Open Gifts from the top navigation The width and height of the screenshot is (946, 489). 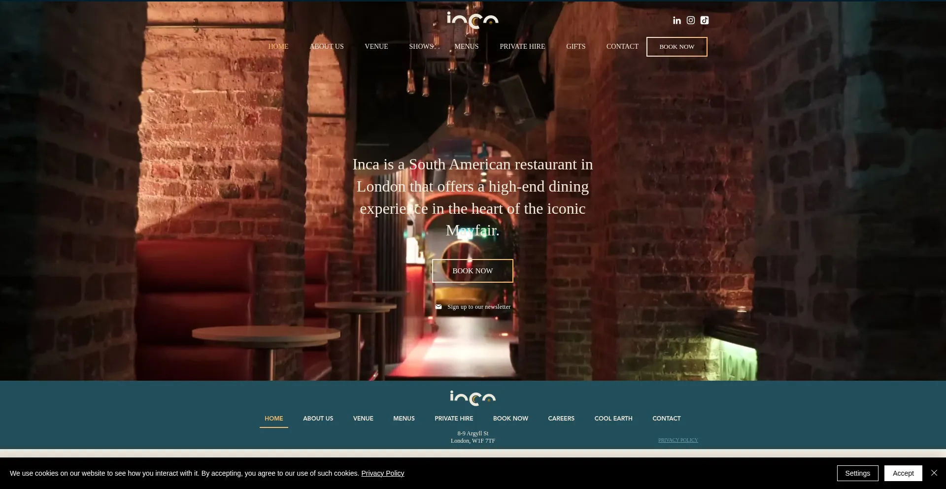pos(575,46)
